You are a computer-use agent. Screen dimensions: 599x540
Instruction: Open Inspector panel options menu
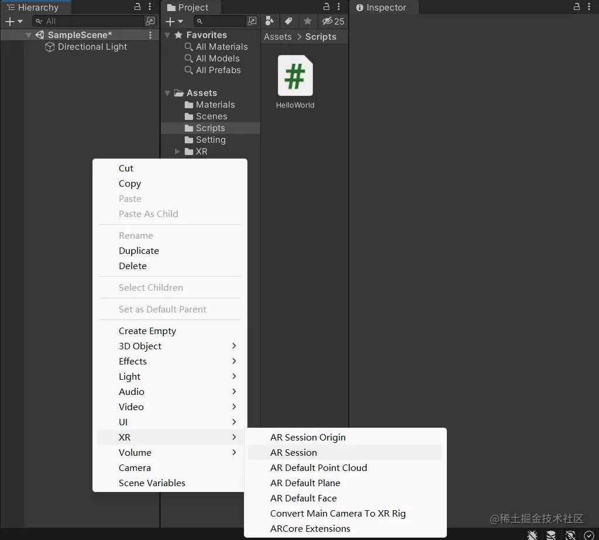coord(588,6)
